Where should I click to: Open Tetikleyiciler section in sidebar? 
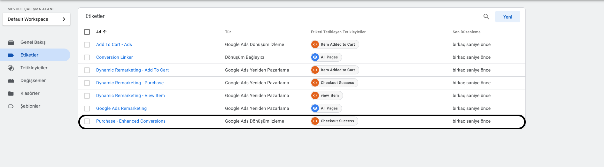(x=34, y=68)
